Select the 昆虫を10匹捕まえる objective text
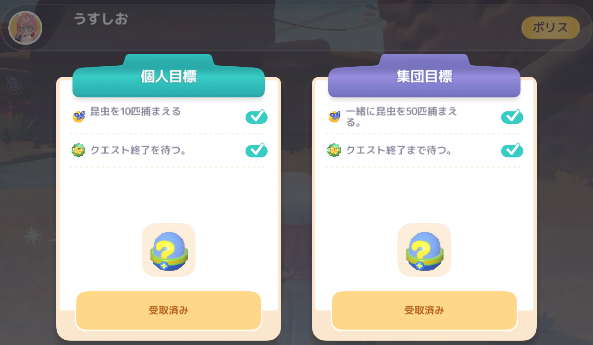The height and width of the screenshot is (345, 593). [x=136, y=111]
